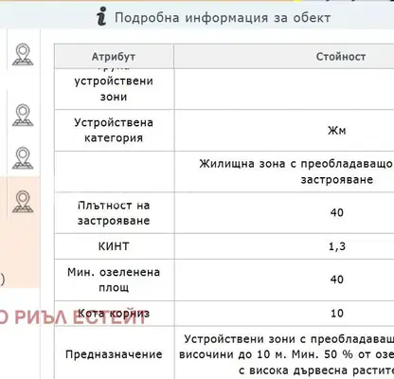Click the Кота корниз value '10'
The width and height of the screenshot is (394, 379).
[337, 314]
